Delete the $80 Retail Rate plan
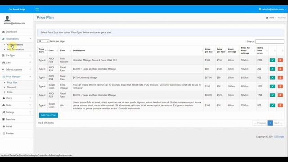288x162 pixels. [x=280, y=69]
